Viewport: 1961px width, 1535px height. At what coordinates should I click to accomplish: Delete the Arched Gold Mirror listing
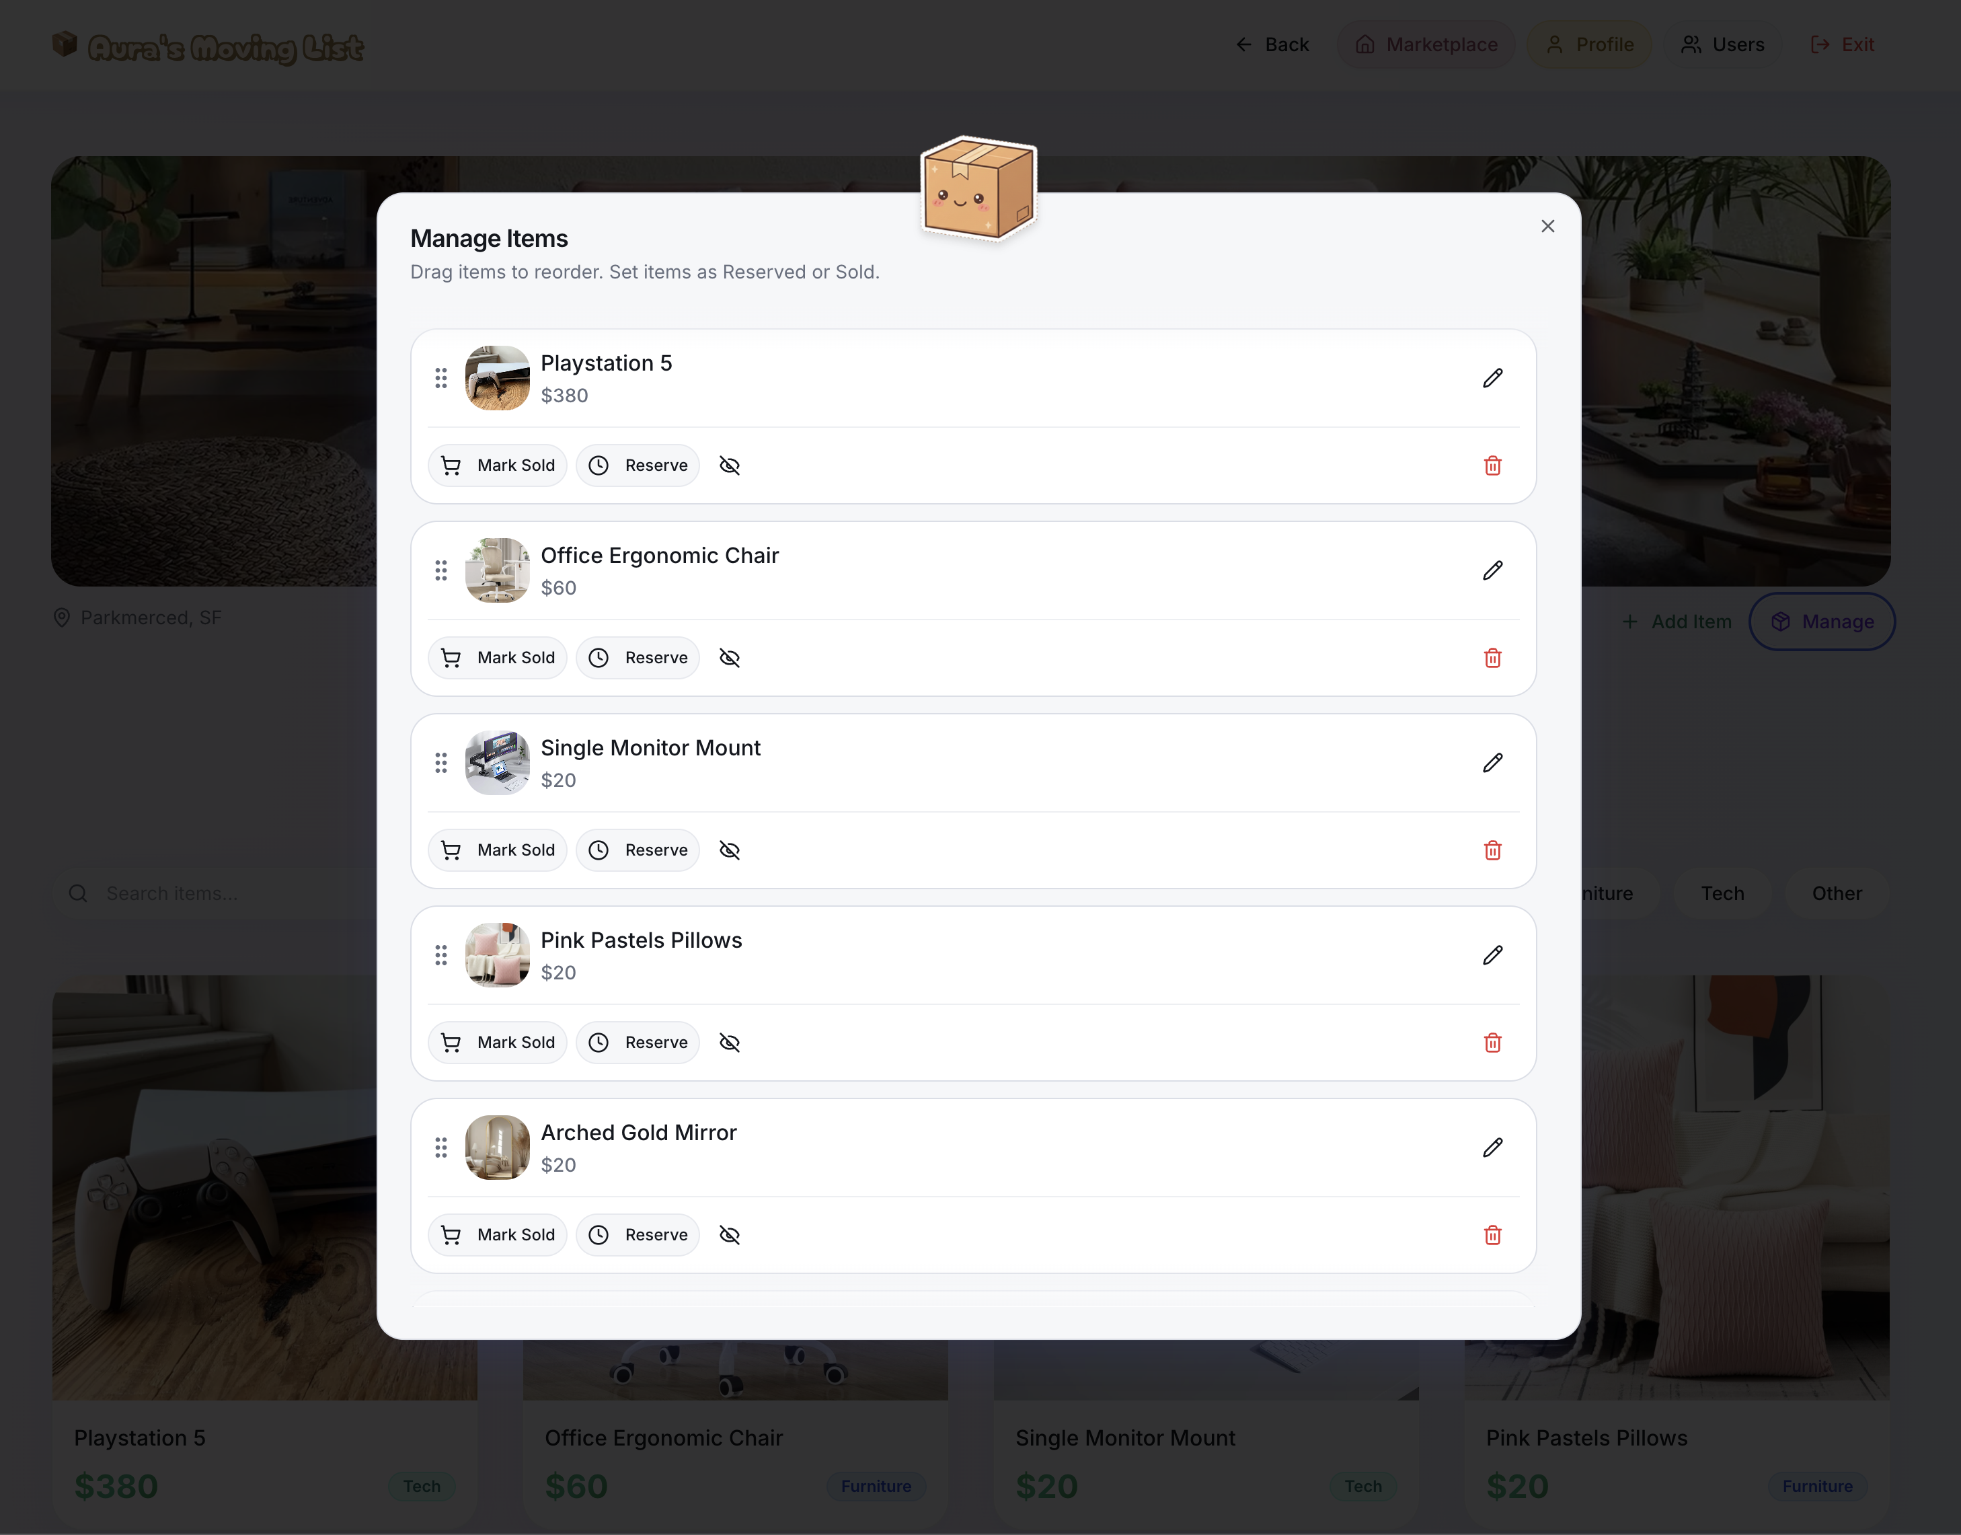coord(1492,1235)
